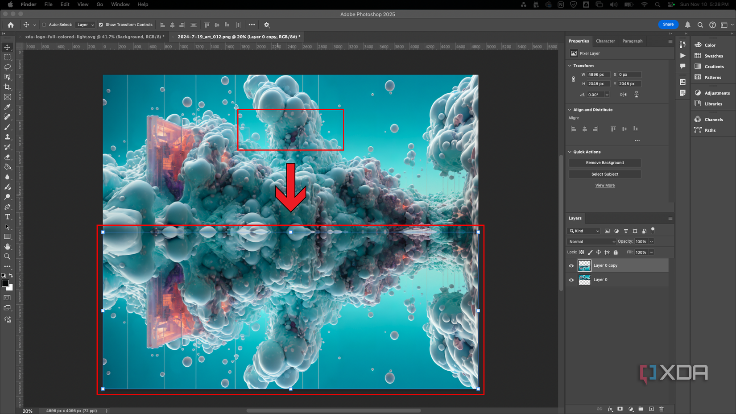Create a new group folder icon
This screenshot has width=736, height=414.
[641, 409]
